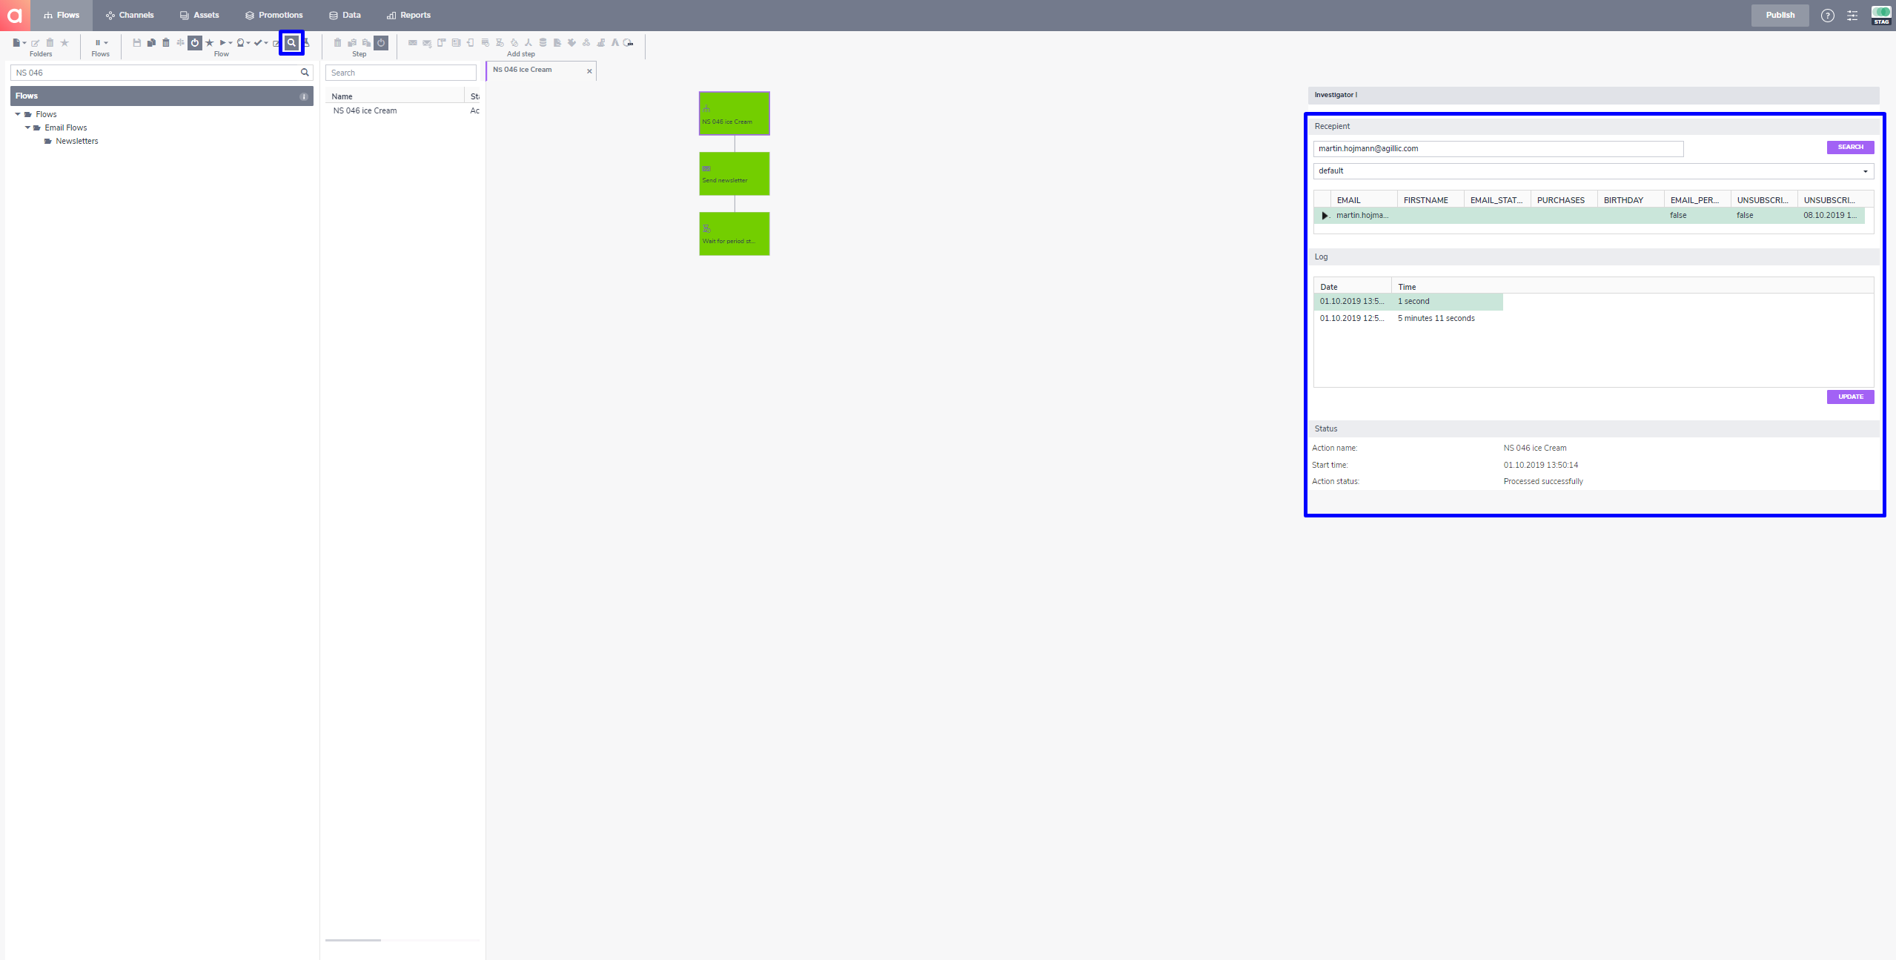Screen dimensions: 1896x960
Task: Add a send email envelope step
Action: click(413, 43)
